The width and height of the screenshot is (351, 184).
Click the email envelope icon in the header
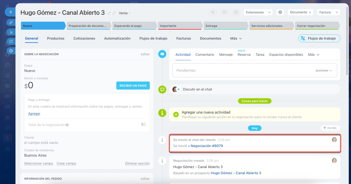(224, 12)
